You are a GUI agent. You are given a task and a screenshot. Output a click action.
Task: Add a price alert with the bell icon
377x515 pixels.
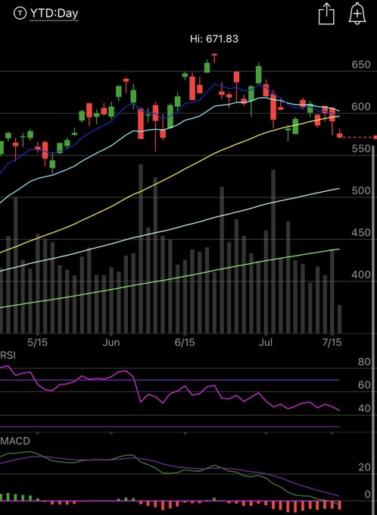click(357, 14)
